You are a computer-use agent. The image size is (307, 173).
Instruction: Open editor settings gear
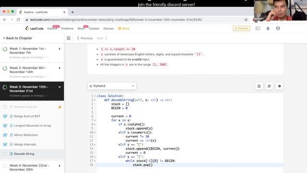(x=279, y=86)
